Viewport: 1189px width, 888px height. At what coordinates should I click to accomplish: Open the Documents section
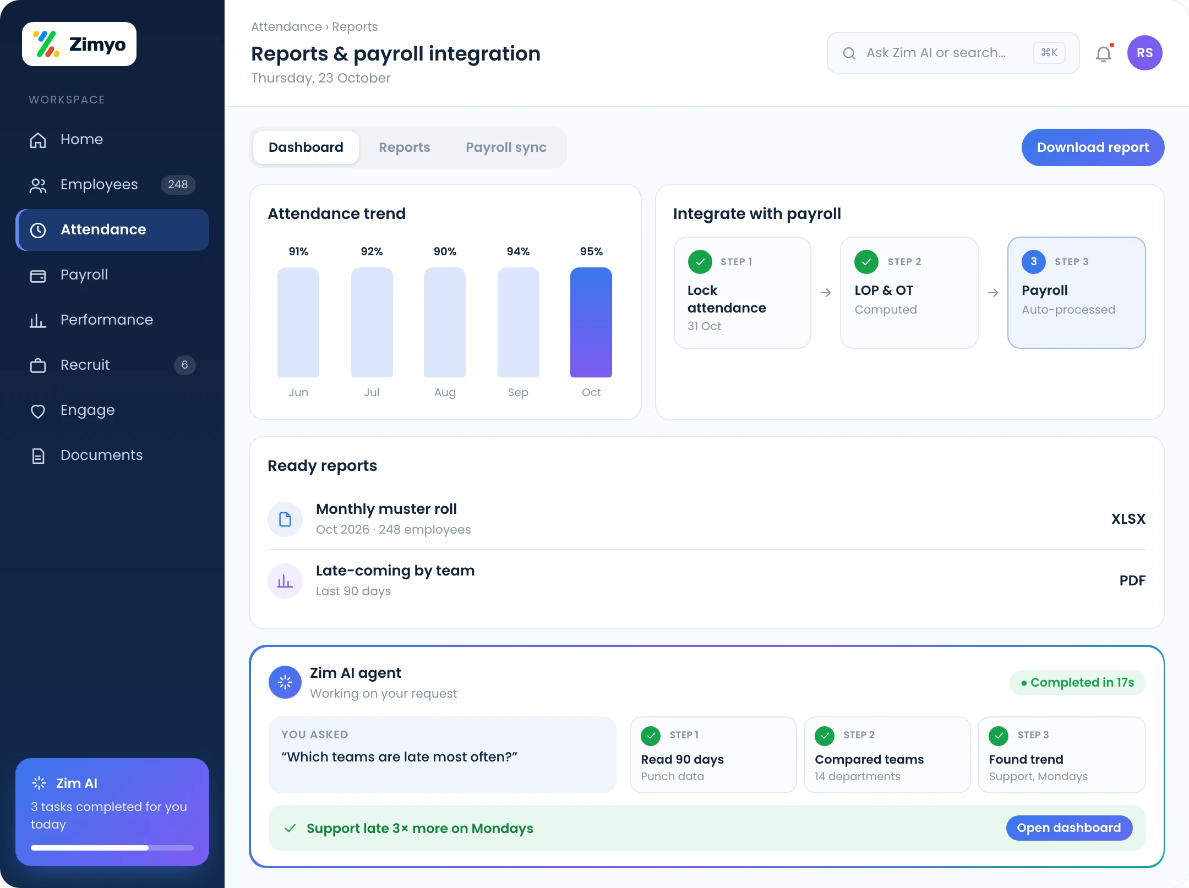[112, 455]
